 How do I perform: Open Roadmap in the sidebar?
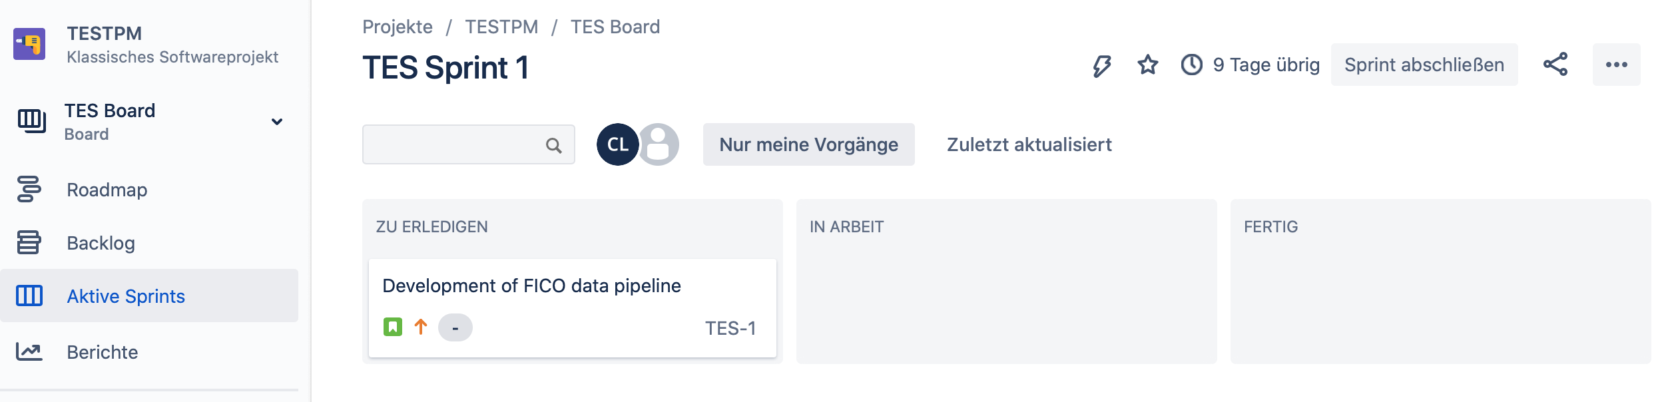point(107,190)
